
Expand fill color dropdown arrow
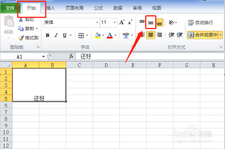point(103,35)
